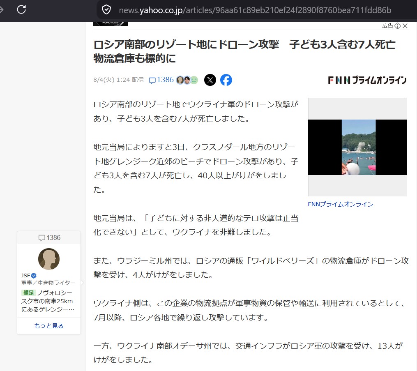Share the article on Facebook
417x371 pixels.
pyautogui.click(x=226, y=80)
